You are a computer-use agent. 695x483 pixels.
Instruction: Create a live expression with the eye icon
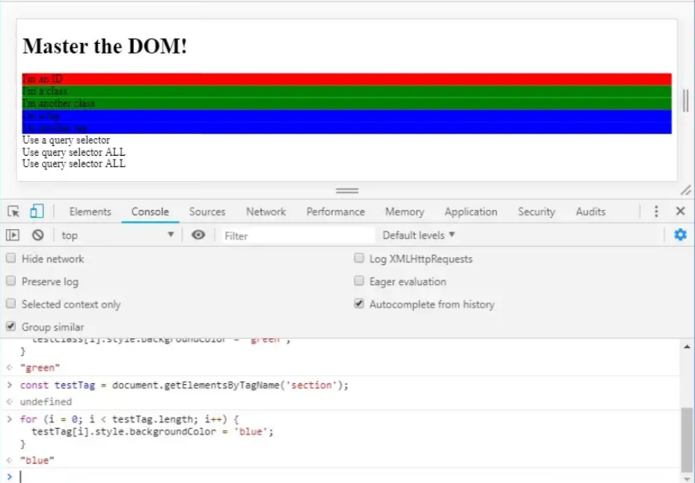199,236
